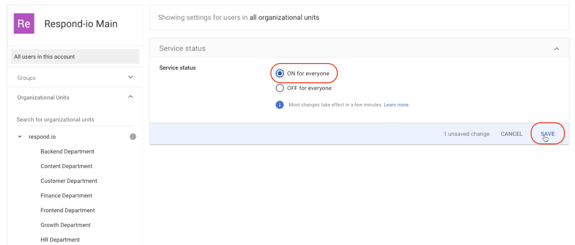
Task: Click the purple Re account logo
Action: pos(24,24)
